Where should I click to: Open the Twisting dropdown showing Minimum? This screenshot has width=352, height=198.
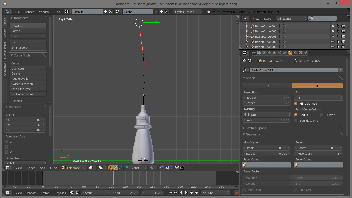click(x=267, y=114)
